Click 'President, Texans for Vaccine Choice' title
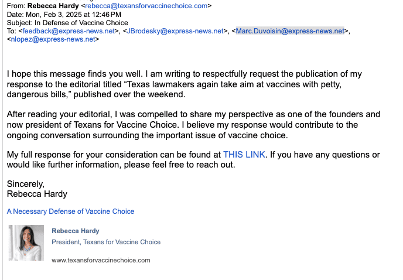This screenshot has width=403, height=280. point(106,242)
